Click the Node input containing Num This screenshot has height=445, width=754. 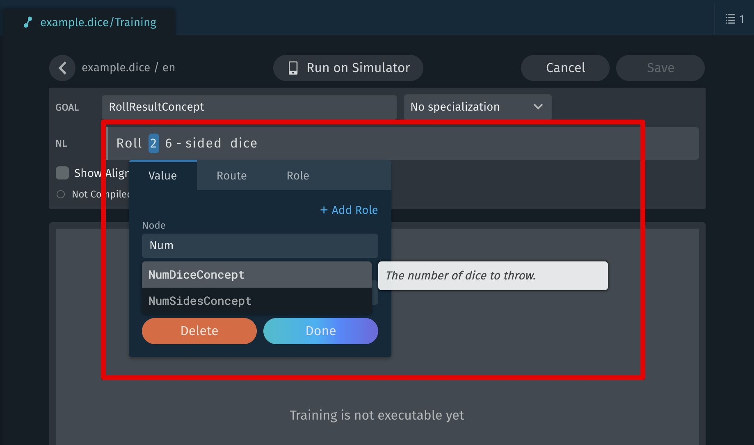coord(260,245)
